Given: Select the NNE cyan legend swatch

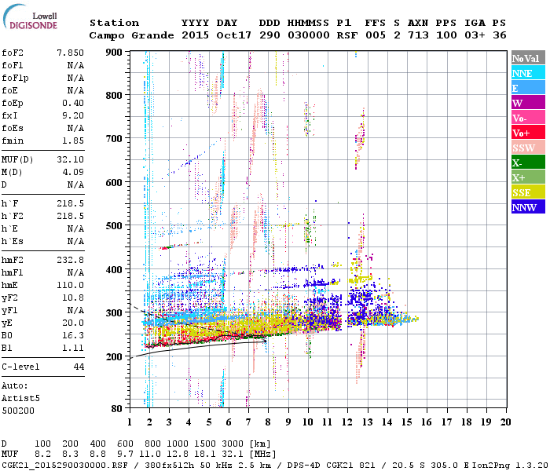Looking at the screenshot, I should point(528,73).
